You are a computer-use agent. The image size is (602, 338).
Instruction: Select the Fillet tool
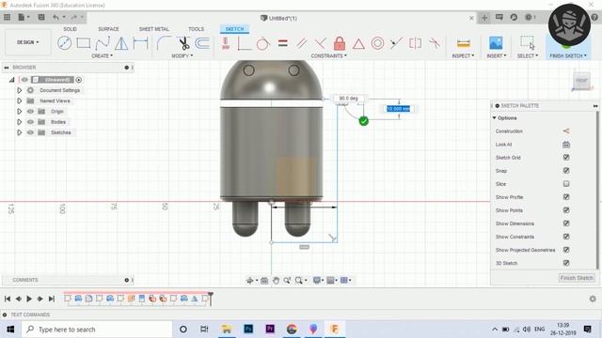(x=164, y=43)
